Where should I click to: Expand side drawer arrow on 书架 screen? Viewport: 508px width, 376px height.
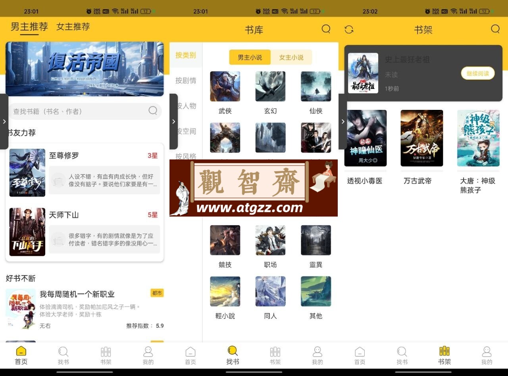pyautogui.click(x=343, y=121)
